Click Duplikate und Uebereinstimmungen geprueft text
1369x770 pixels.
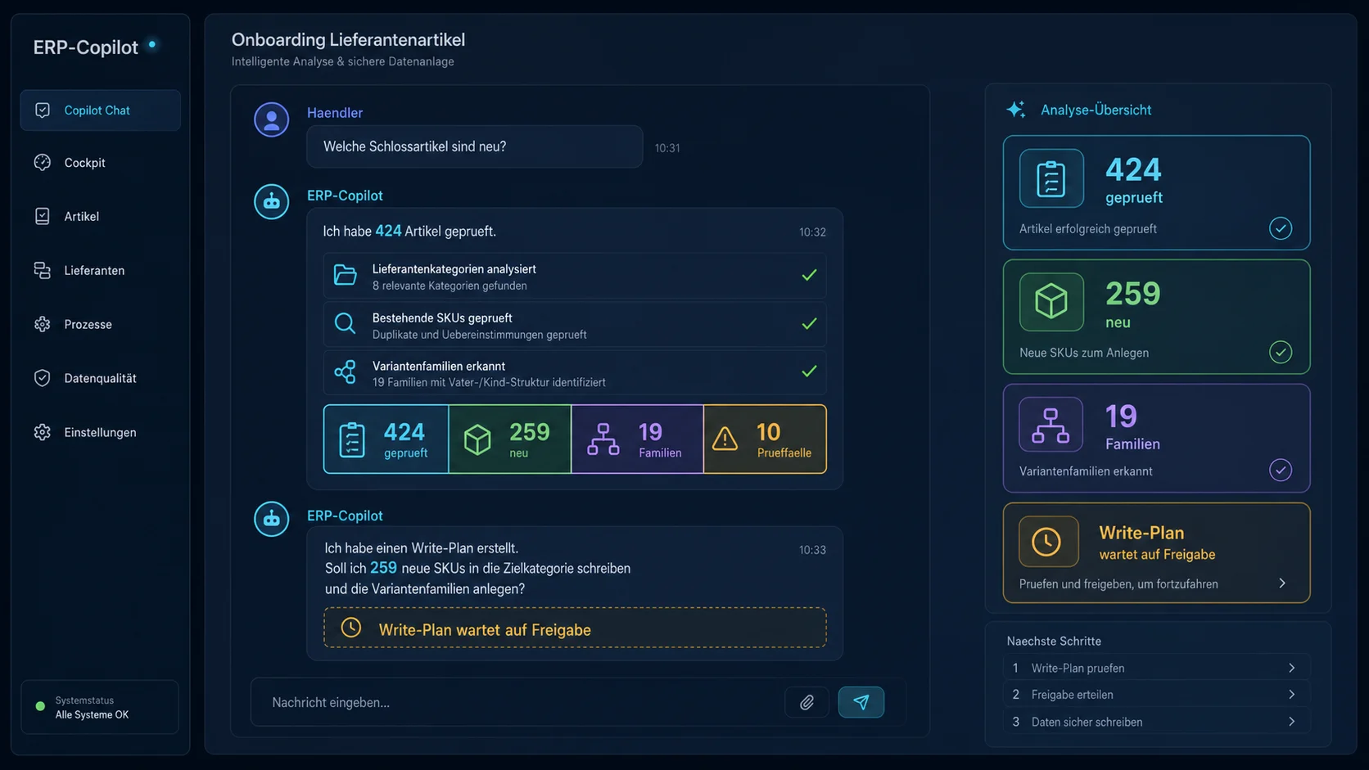[x=479, y=335]
